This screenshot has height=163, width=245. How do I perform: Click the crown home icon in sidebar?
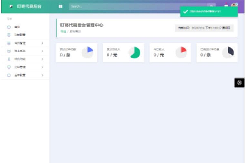(x=9, y=27)
